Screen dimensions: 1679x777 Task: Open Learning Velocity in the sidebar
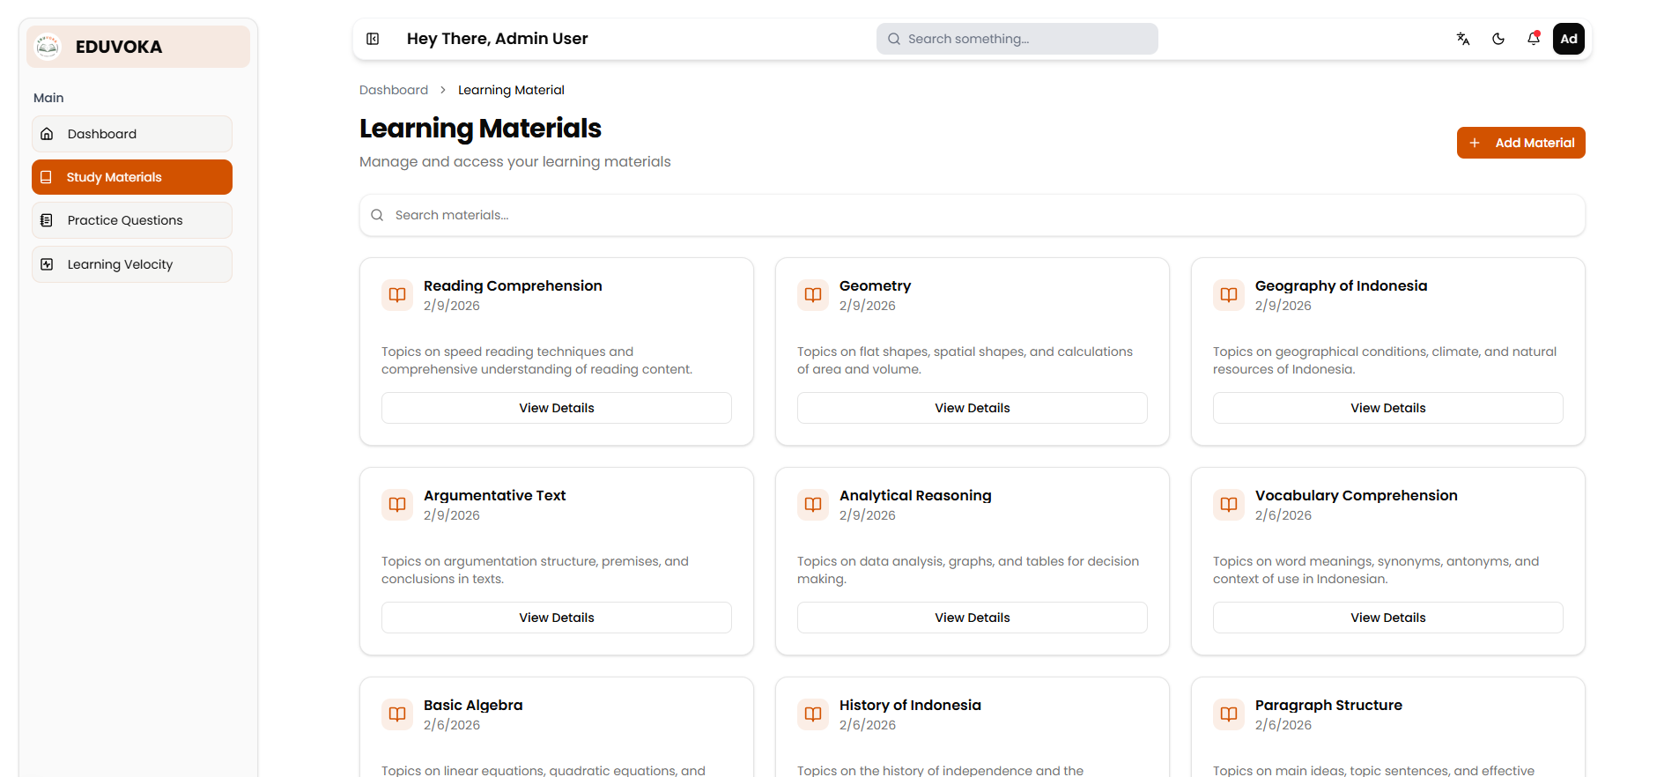(132, 264)
